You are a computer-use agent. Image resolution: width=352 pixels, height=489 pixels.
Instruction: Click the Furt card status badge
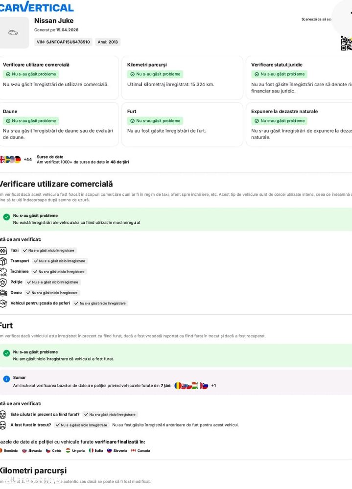click(155, 121)
